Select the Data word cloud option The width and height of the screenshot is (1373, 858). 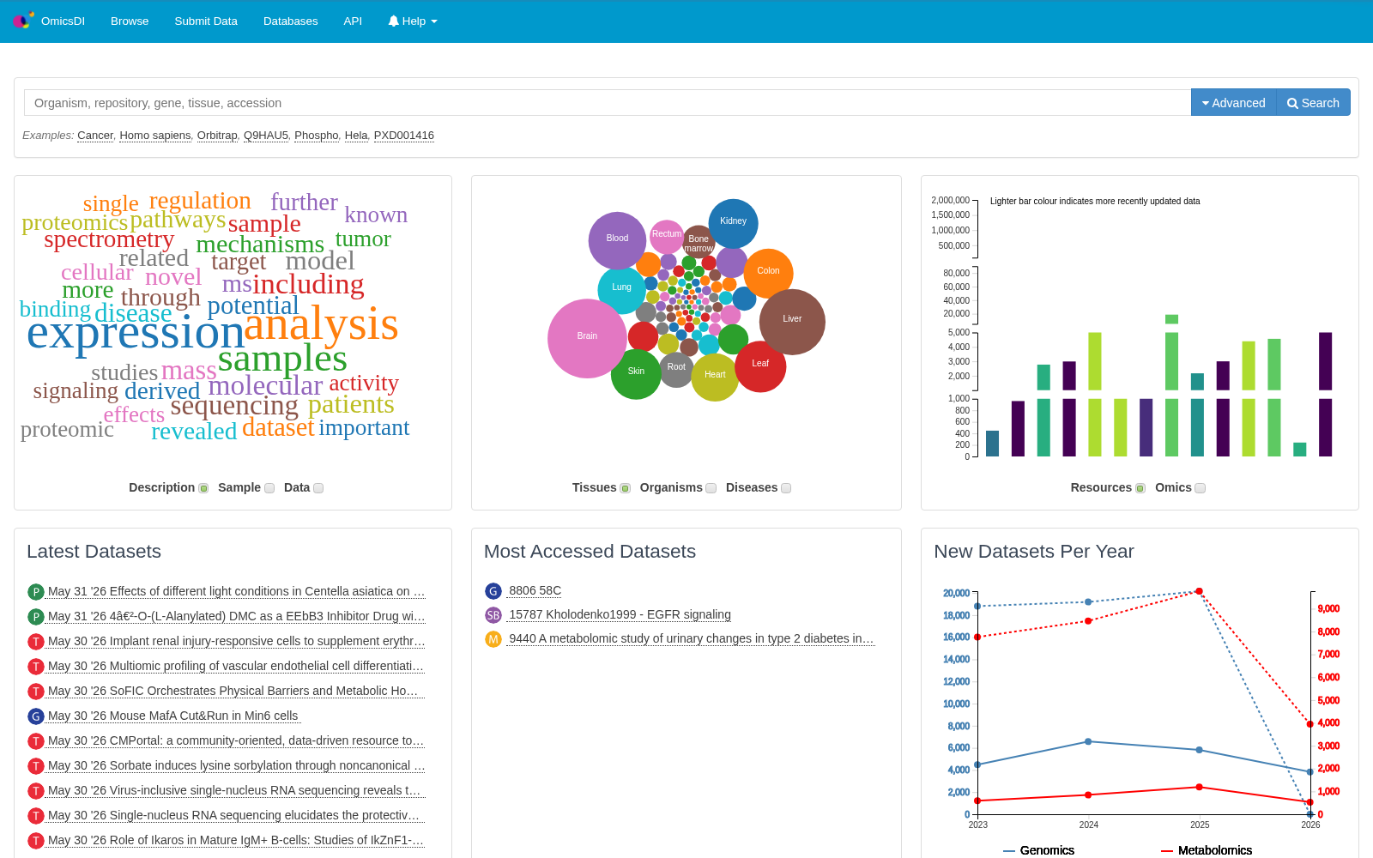(318, 488)
